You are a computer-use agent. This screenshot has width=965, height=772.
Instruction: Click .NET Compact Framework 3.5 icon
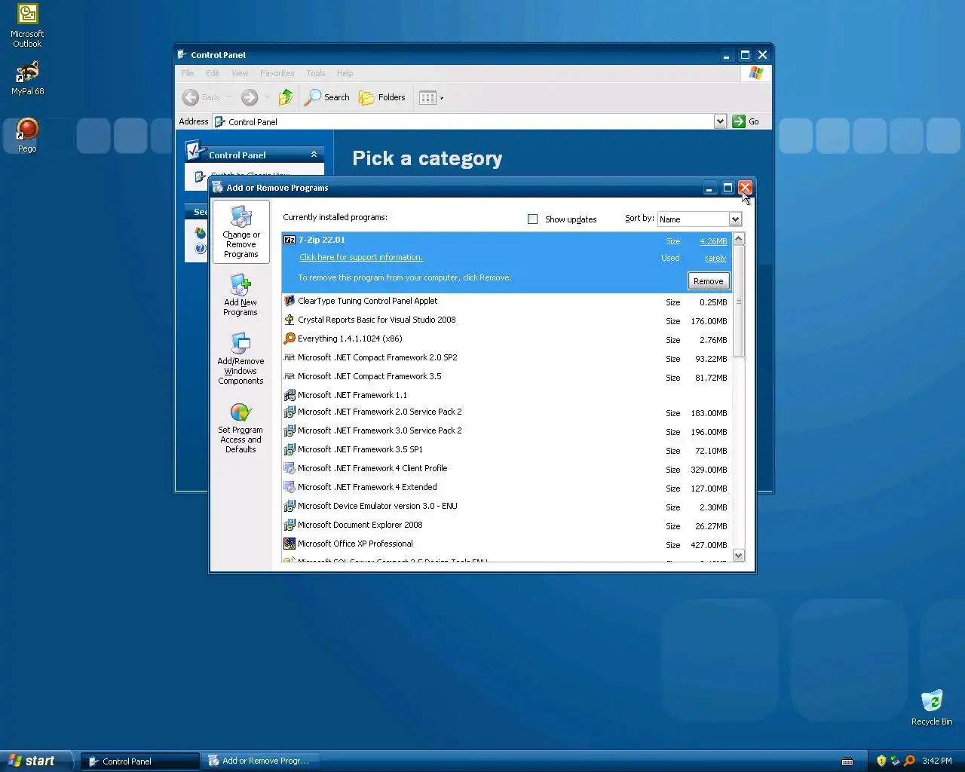pyautogui.click(x=289, y=376)
